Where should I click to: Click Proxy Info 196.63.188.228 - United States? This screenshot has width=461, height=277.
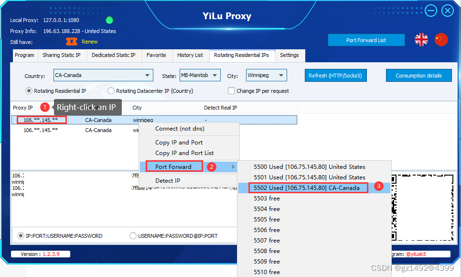pyautogui.click(x=79, y=31)
